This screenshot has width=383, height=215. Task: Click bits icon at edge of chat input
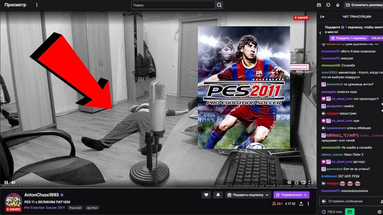click(382, 201)
